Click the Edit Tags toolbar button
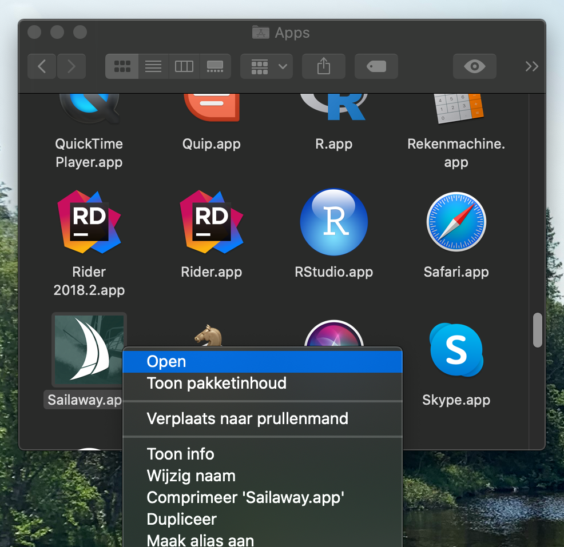This screenshot has width=564, height=547. [x=376, y=66]
